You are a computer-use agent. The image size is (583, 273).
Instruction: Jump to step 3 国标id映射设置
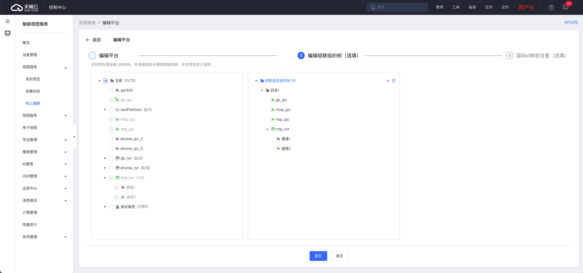click(x=536, y=56)
